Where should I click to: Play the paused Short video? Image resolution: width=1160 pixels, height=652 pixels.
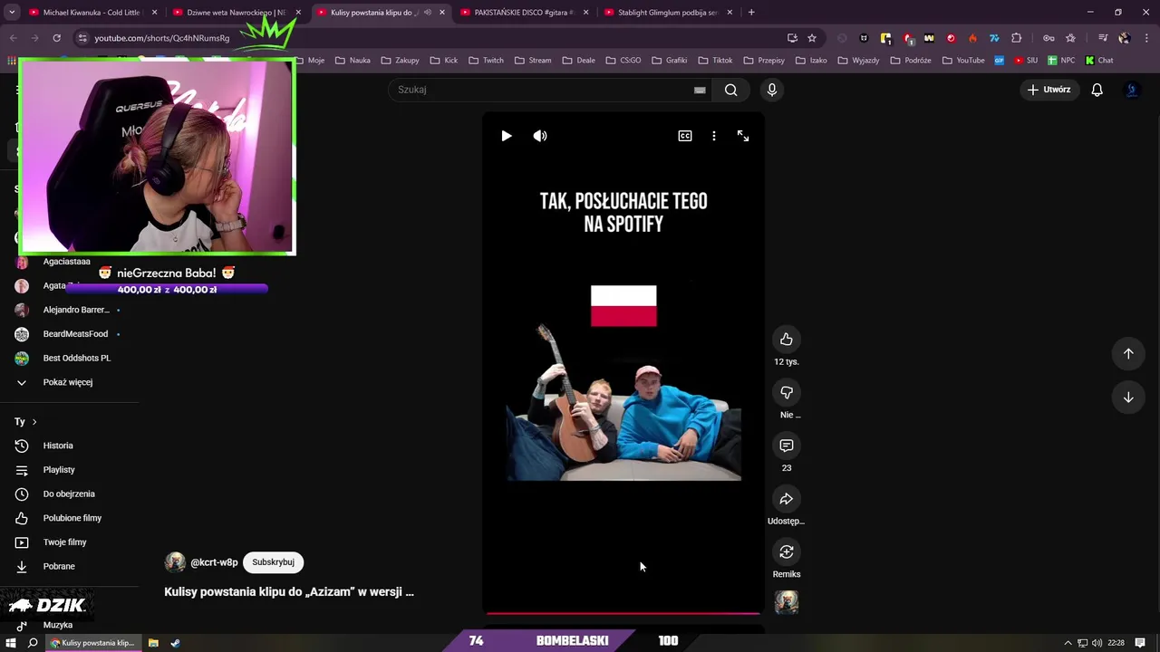pyautogui.click(x=507, y=136)
